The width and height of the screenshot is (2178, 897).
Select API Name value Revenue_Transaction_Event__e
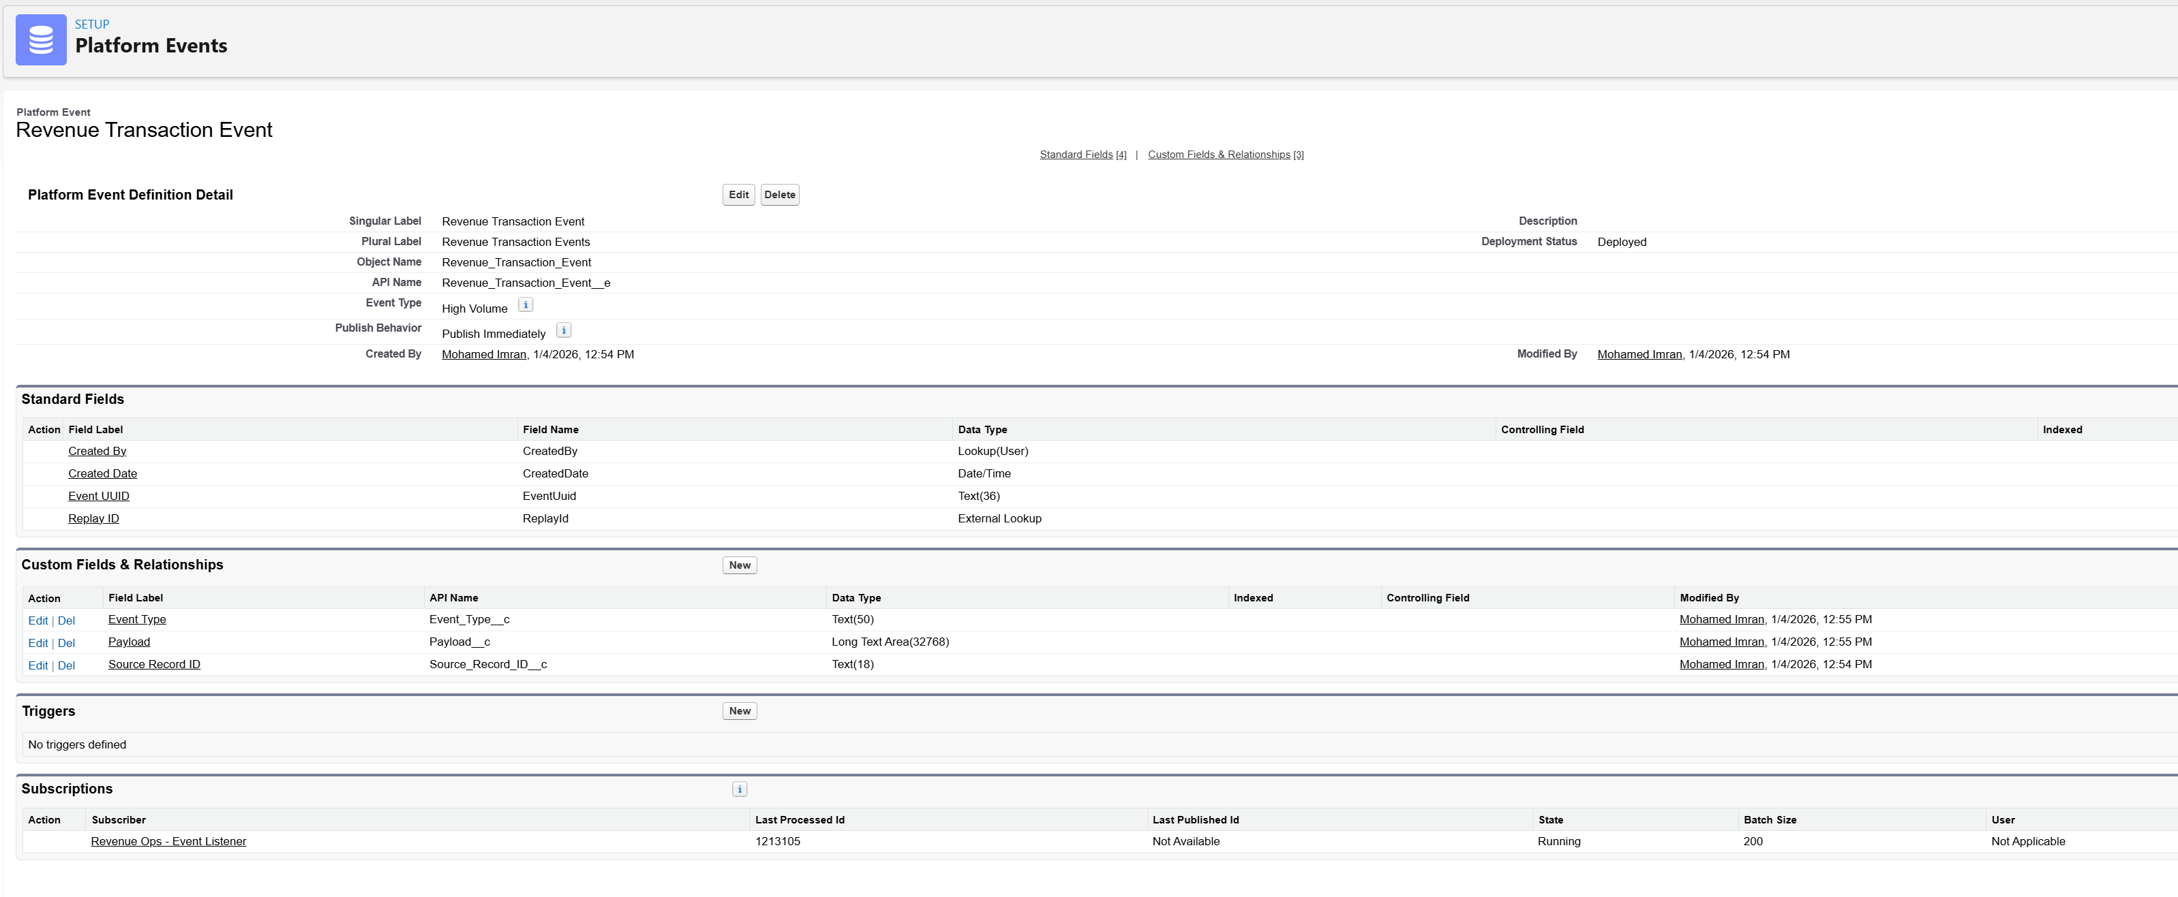click(526, 283)
